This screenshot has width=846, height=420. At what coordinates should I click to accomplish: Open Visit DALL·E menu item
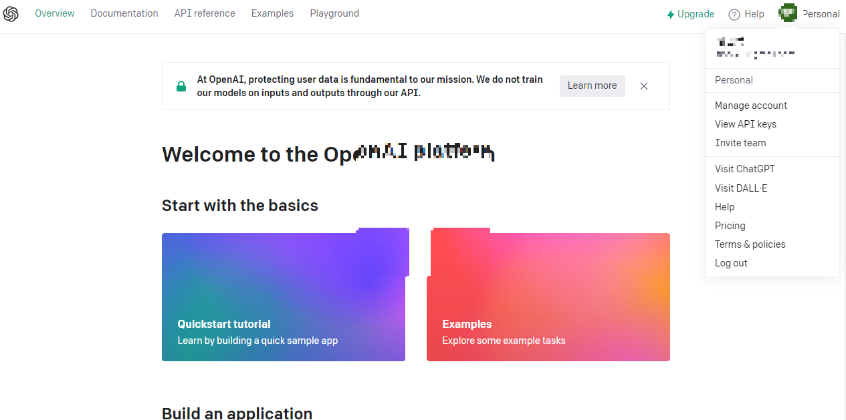pos(741,188)
